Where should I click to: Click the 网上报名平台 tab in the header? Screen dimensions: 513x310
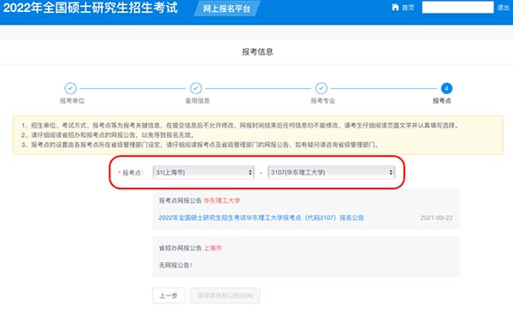tap(227, 9)
